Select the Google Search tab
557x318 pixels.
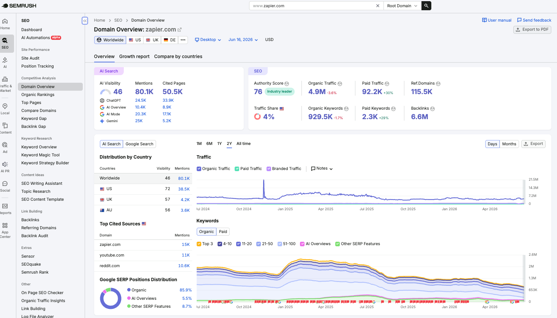(139, 144)
